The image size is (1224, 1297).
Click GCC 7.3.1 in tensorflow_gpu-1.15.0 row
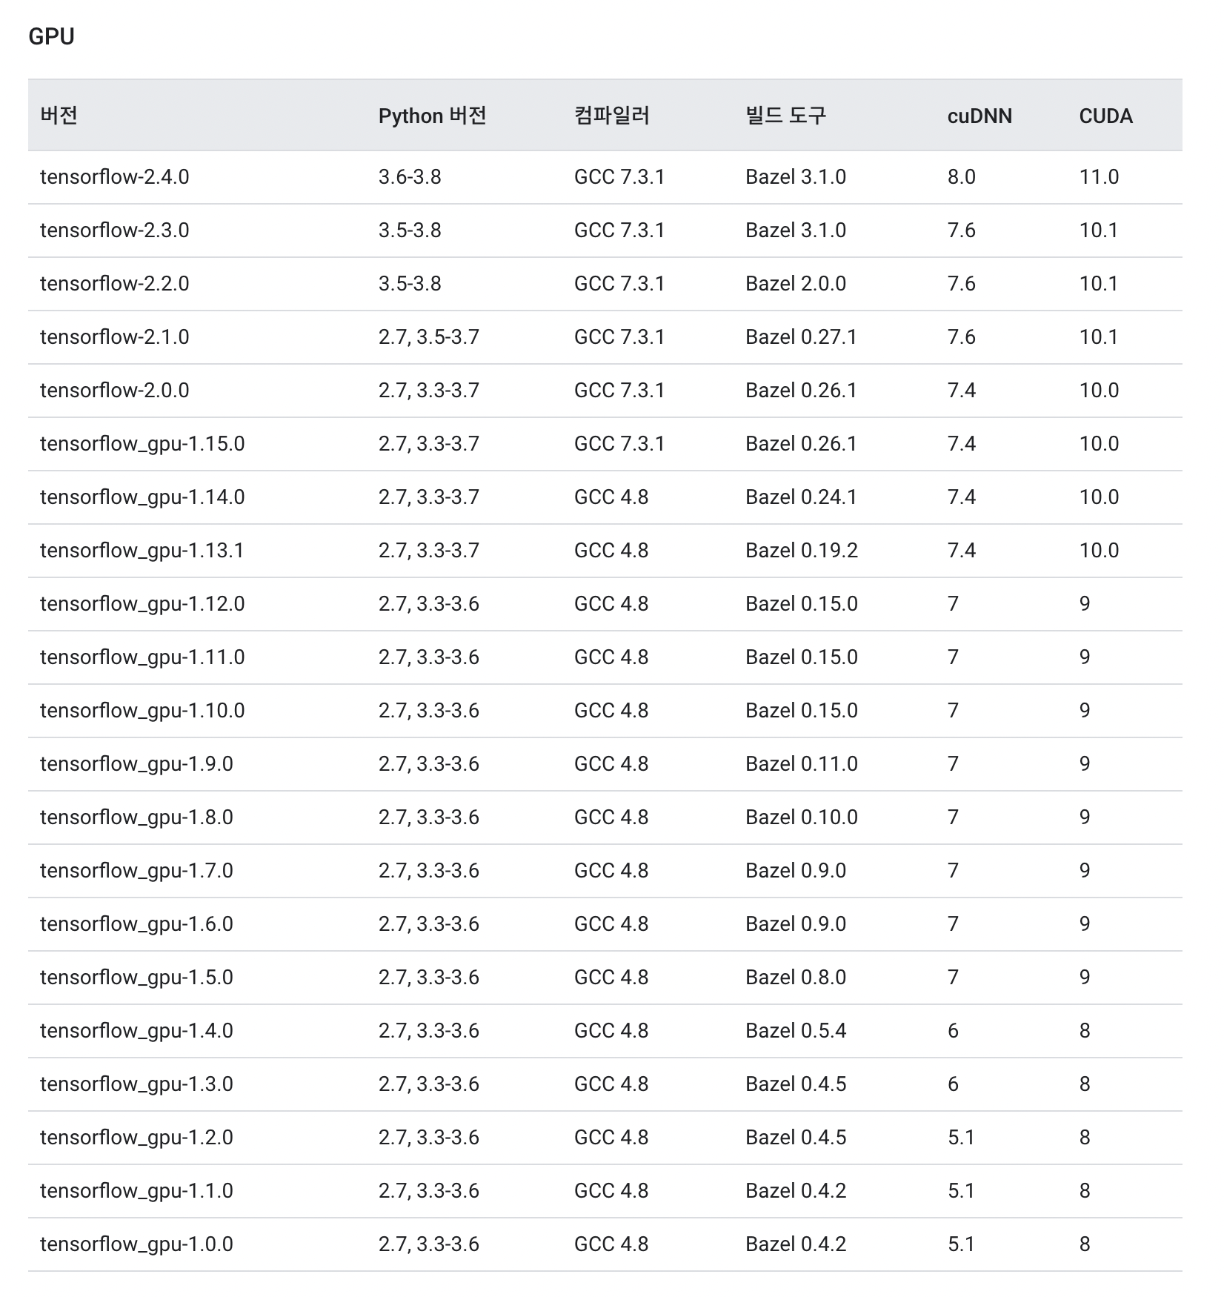[619, 444]
